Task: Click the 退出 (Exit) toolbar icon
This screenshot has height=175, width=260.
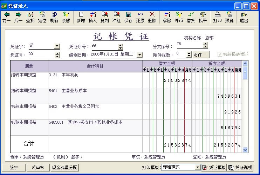Action: point(244,17)
